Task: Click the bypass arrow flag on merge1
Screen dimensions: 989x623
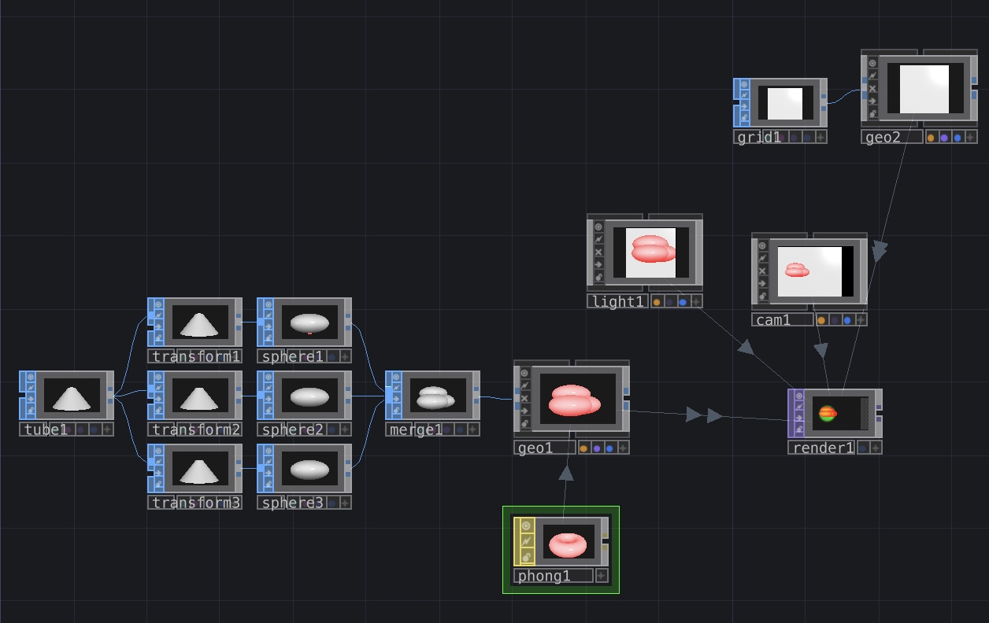Action: coord(398,400)
